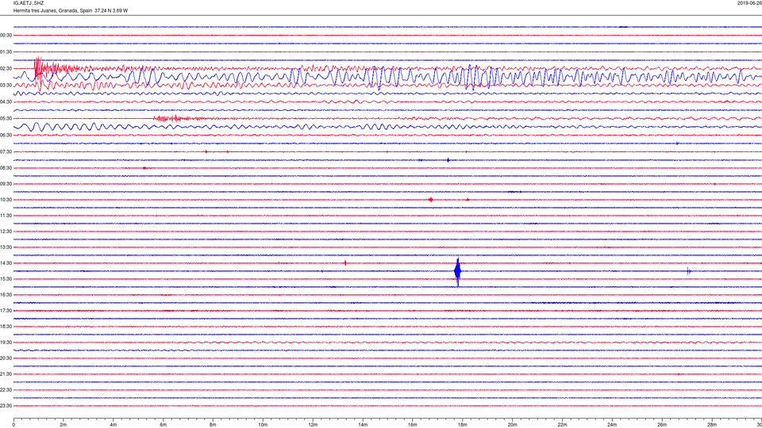Click the 2m tick label on axis
762x428 pixels.
tap(63, 425)
